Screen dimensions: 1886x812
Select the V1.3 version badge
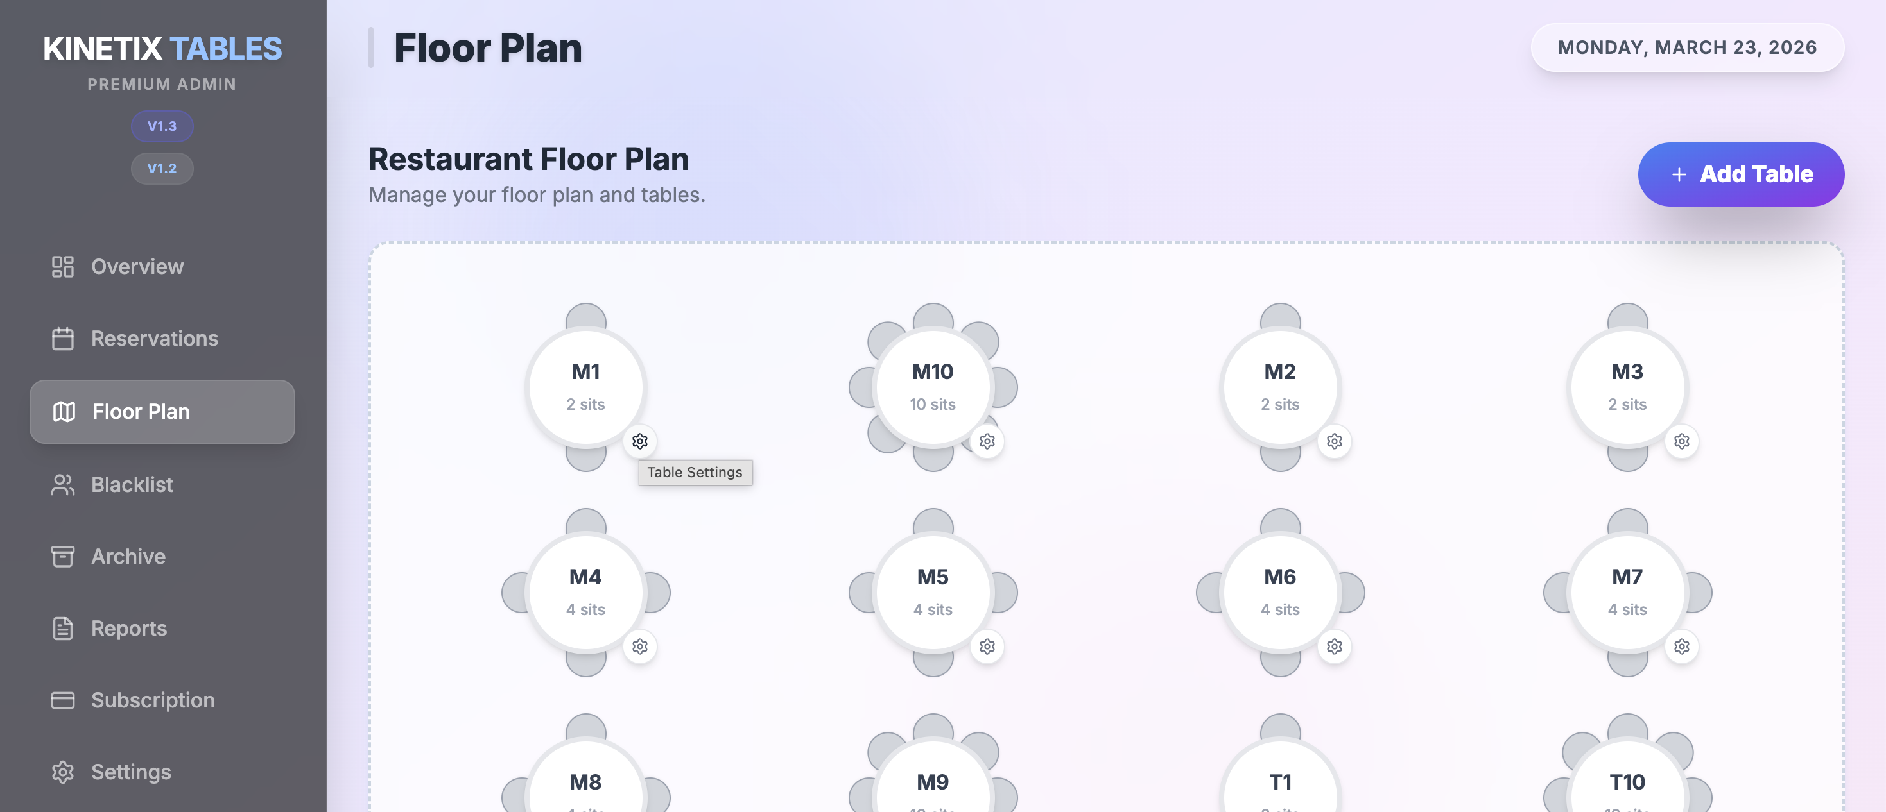[162, 126]
